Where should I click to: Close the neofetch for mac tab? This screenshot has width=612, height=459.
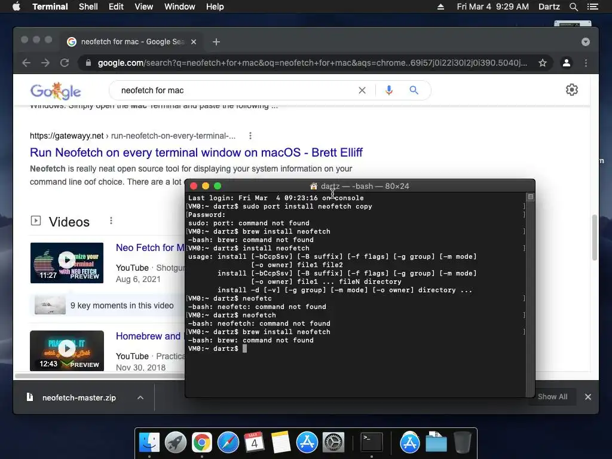[x=194, y=42]
